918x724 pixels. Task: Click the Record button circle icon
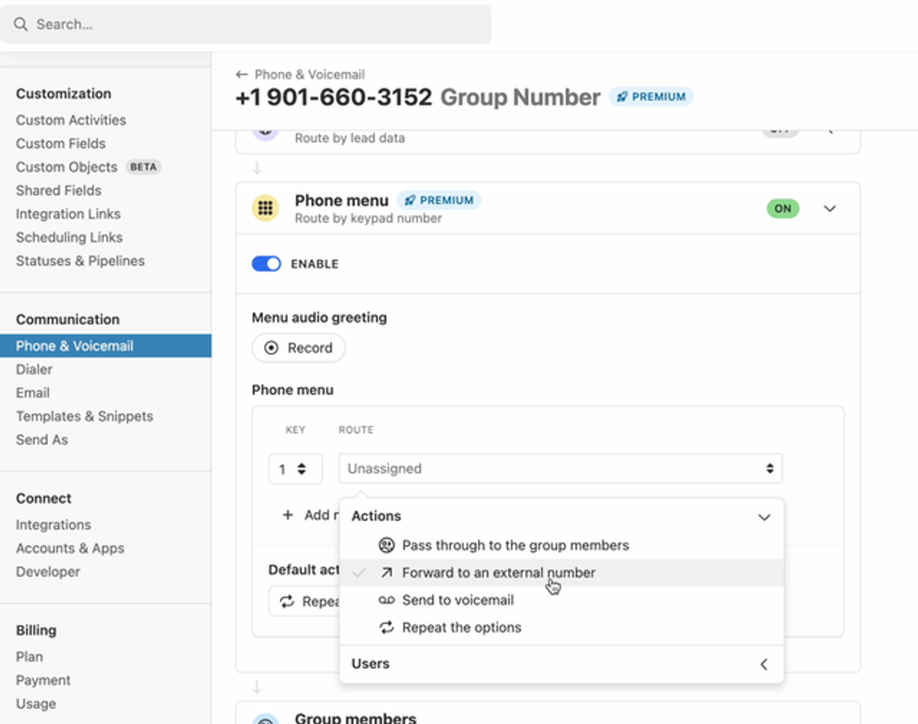pos(272,348)
